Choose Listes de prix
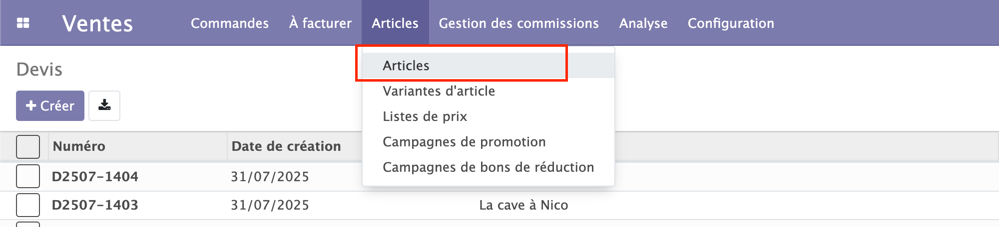 pos(425,116)
